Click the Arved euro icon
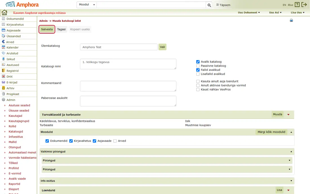 click(3, 42)
